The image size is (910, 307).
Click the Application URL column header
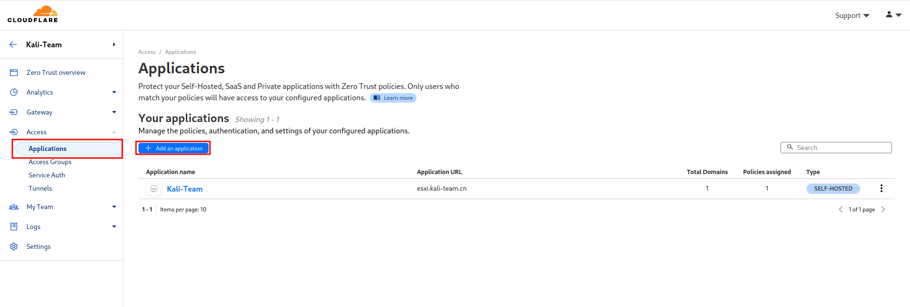tap(439, 172)
